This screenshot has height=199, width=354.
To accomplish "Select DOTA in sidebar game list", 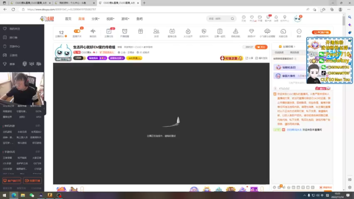I will click(38, 111).
